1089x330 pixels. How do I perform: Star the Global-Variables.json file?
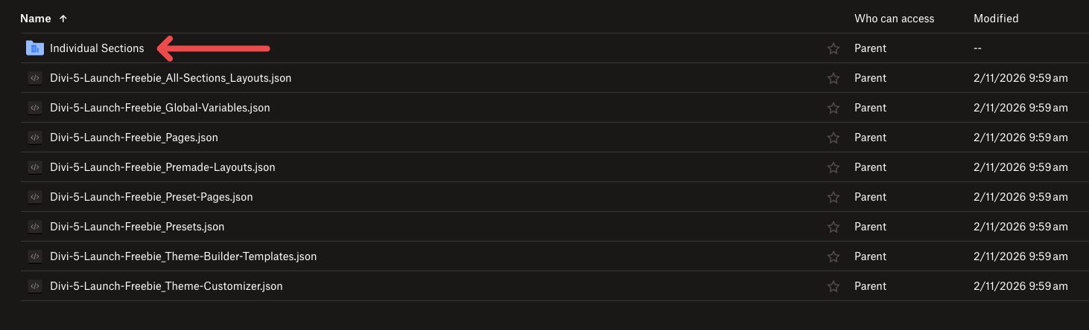coord(834,108)
